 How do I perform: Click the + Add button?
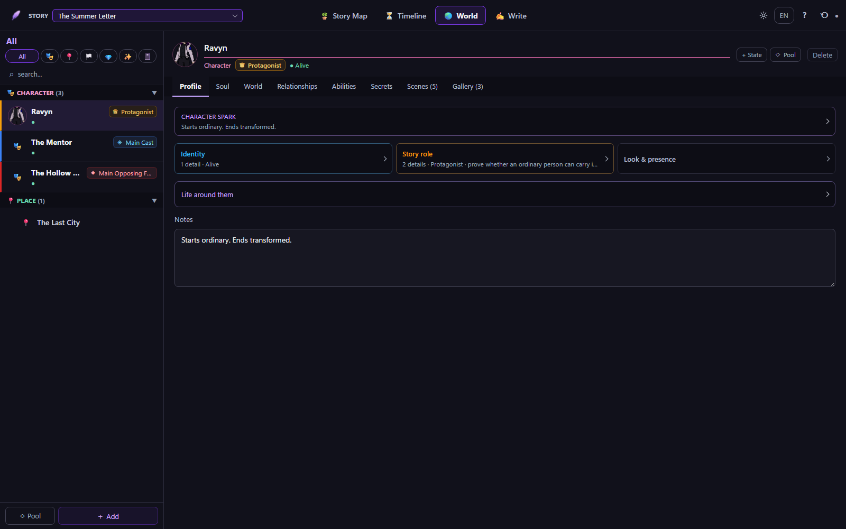[108, 516]
